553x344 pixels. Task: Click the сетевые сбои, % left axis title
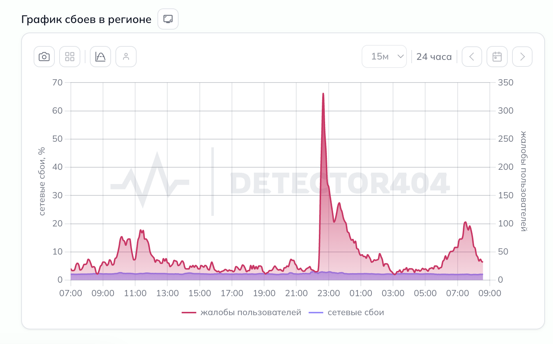point(42,181)
